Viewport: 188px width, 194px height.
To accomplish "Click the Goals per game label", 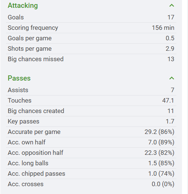I will click(30, 38).
